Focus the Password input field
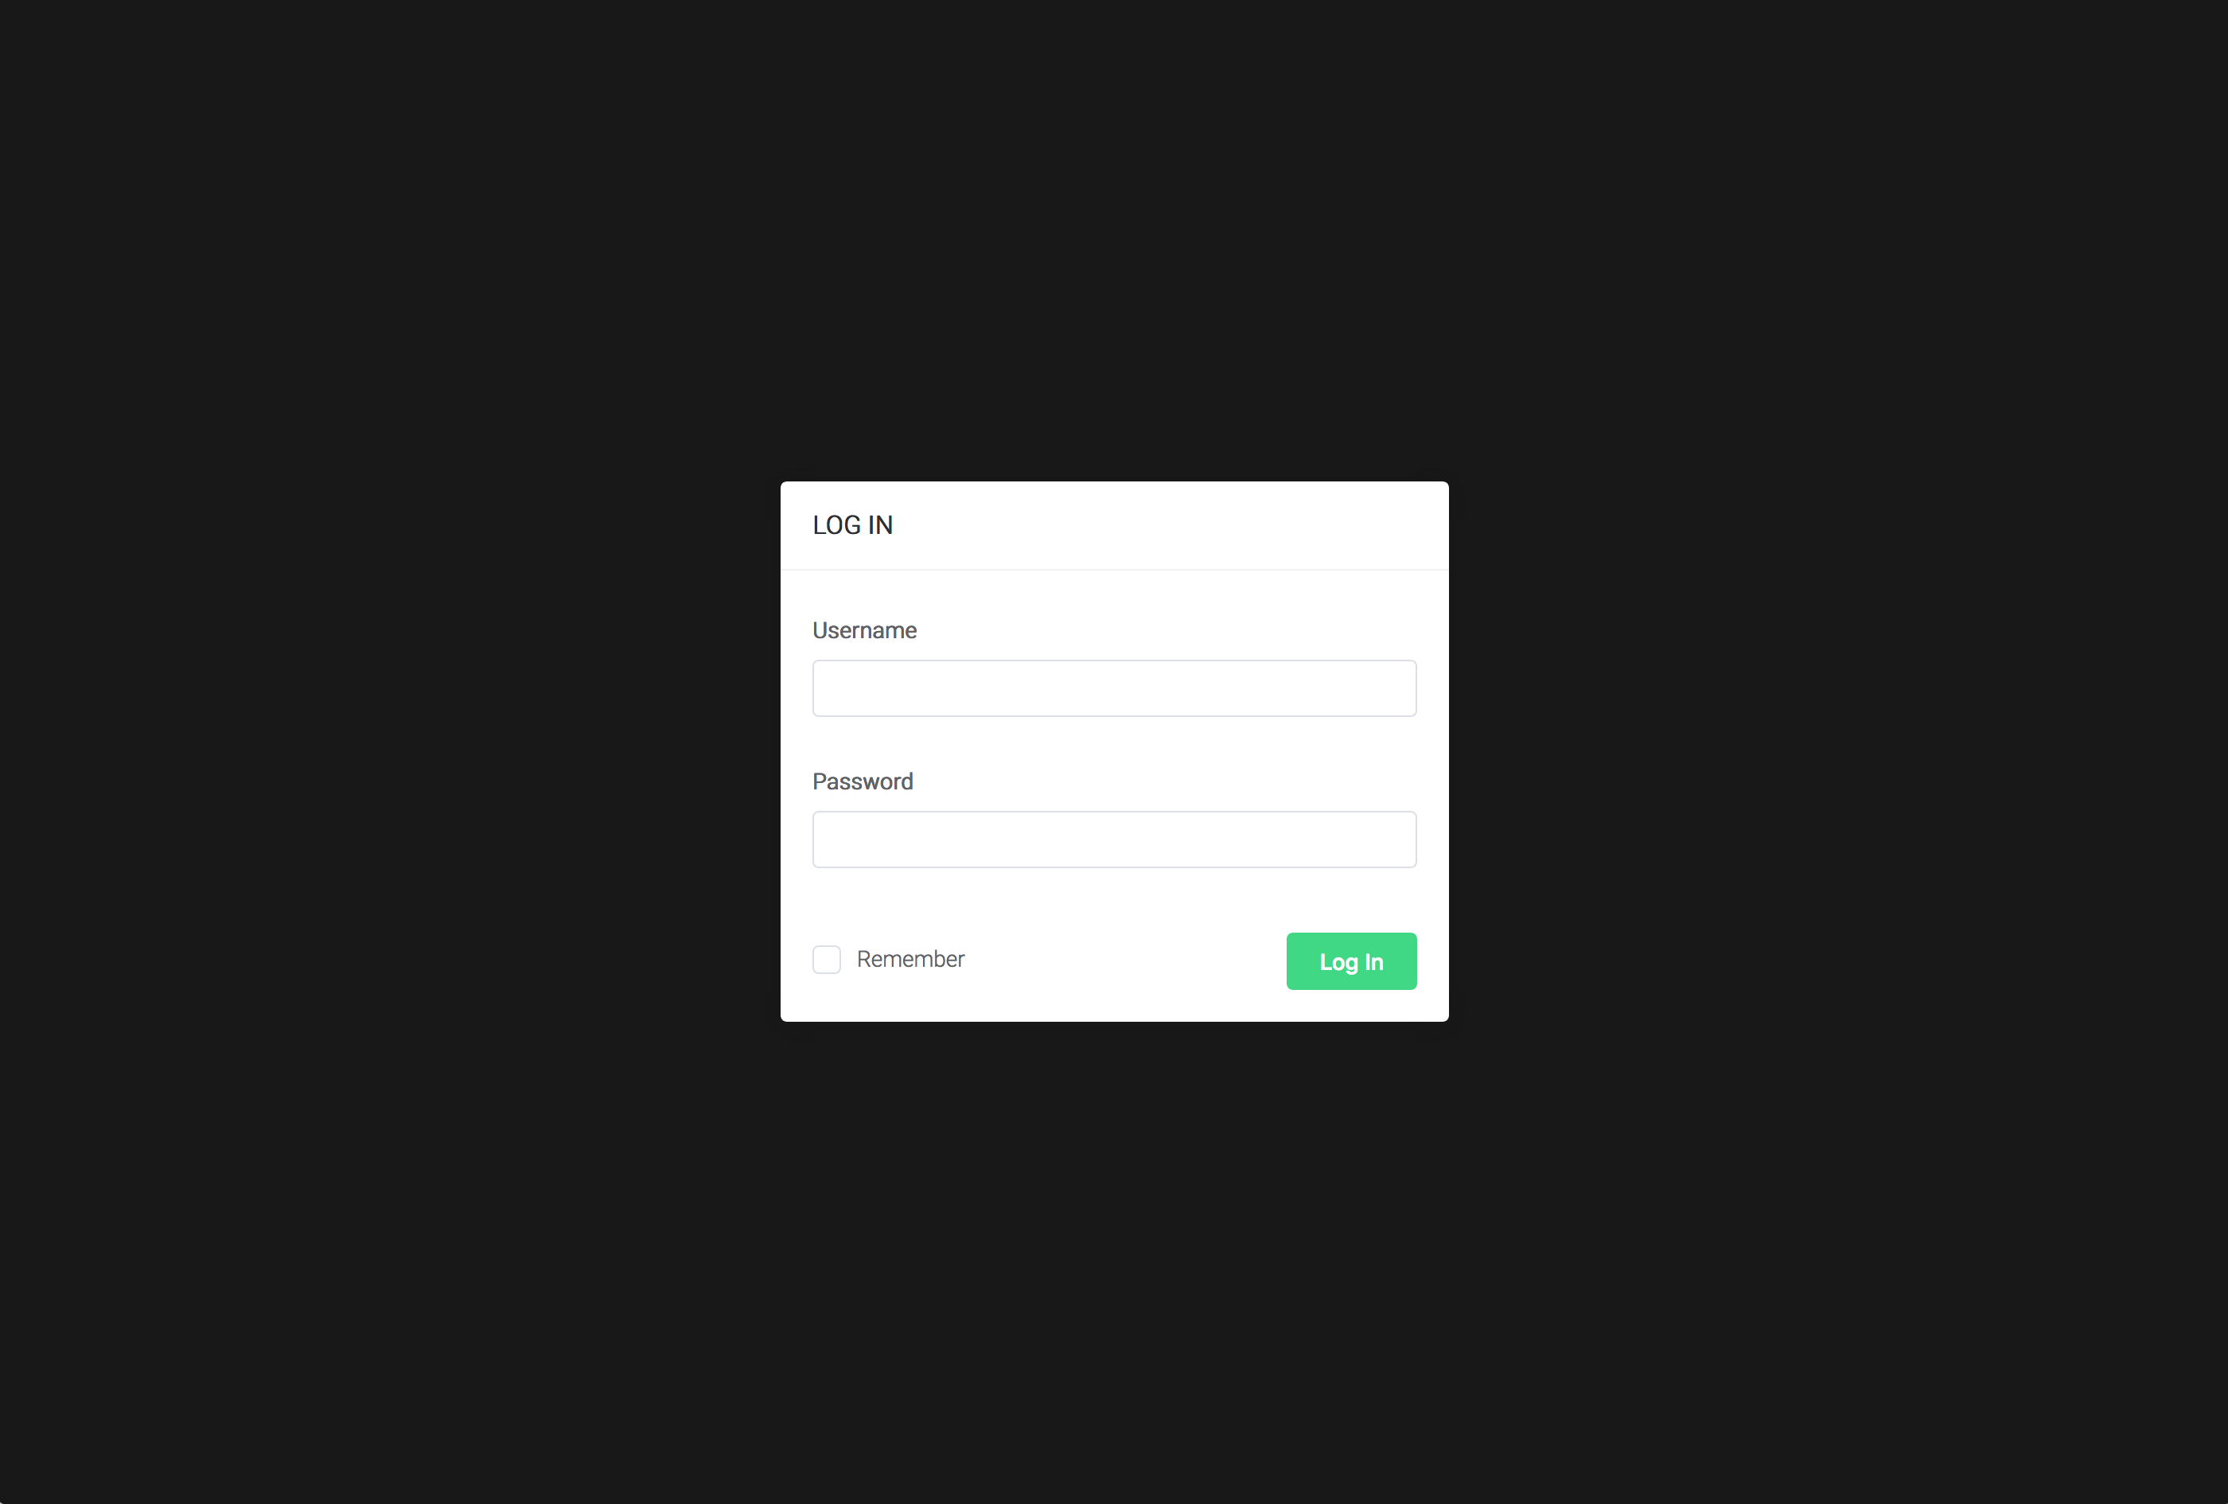 click(1114, 840)
